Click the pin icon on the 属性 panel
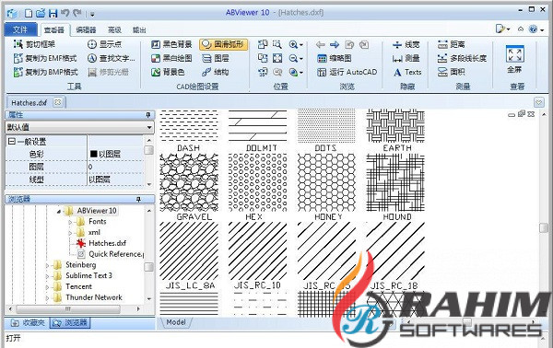The image size is (553, 348). pos(148,115)
